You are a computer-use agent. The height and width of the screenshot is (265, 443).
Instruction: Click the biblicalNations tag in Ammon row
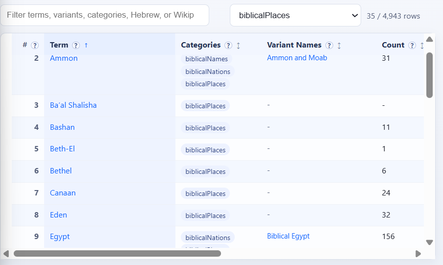208,72
